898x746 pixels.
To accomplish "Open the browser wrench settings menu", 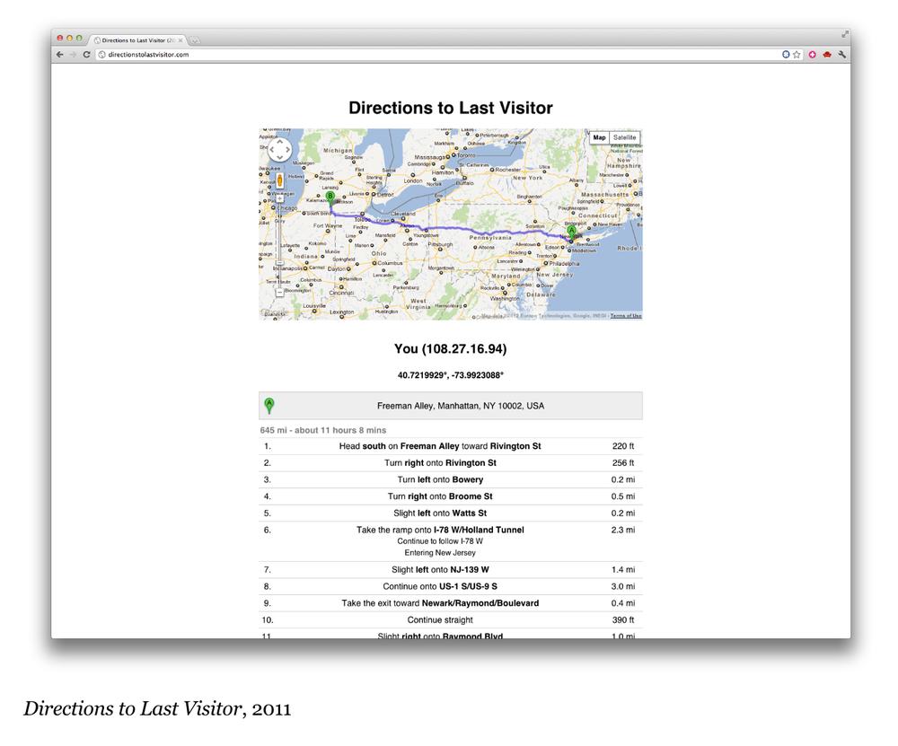I will [x=842, y=55].
